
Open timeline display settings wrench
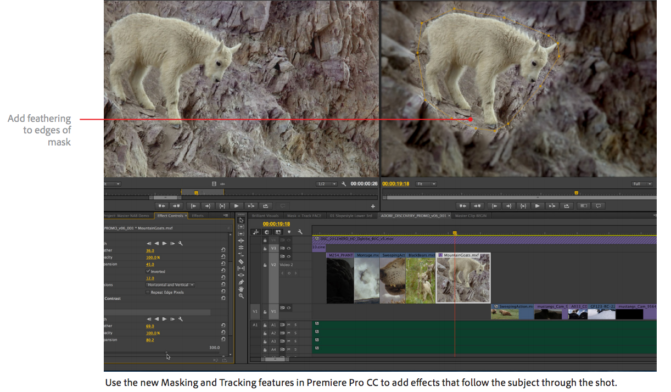tap(299, 232)
